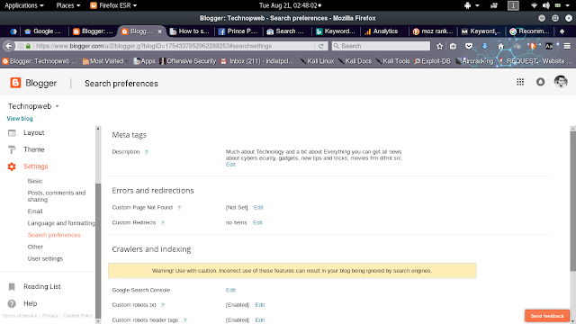Click the clock date in top panel
Viewport: 576px width, 324px height.
[290, 5]
